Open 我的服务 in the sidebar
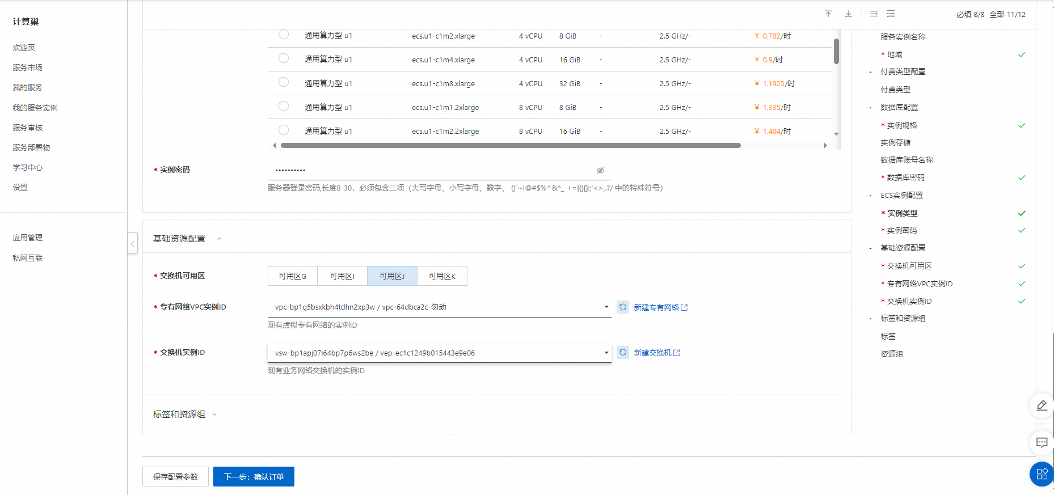This screenshot has width=1054, height=495. (x=28, y=87)
